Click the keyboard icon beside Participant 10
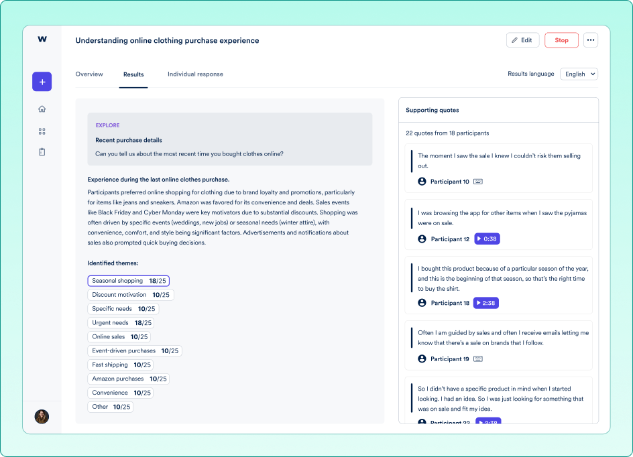The width and height of the screenshot is (633, 457). click(477, 182)
